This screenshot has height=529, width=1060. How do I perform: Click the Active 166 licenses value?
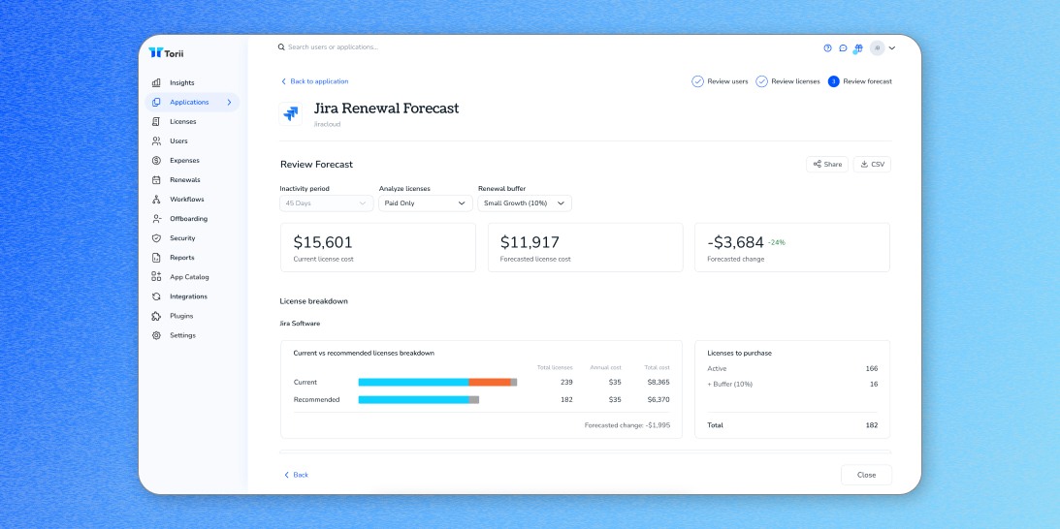pos(872,369)
